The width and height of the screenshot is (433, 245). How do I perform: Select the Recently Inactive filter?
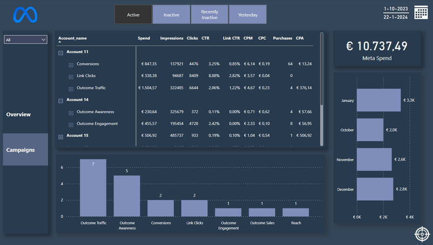pyautogui.click(x=210, y=14)
